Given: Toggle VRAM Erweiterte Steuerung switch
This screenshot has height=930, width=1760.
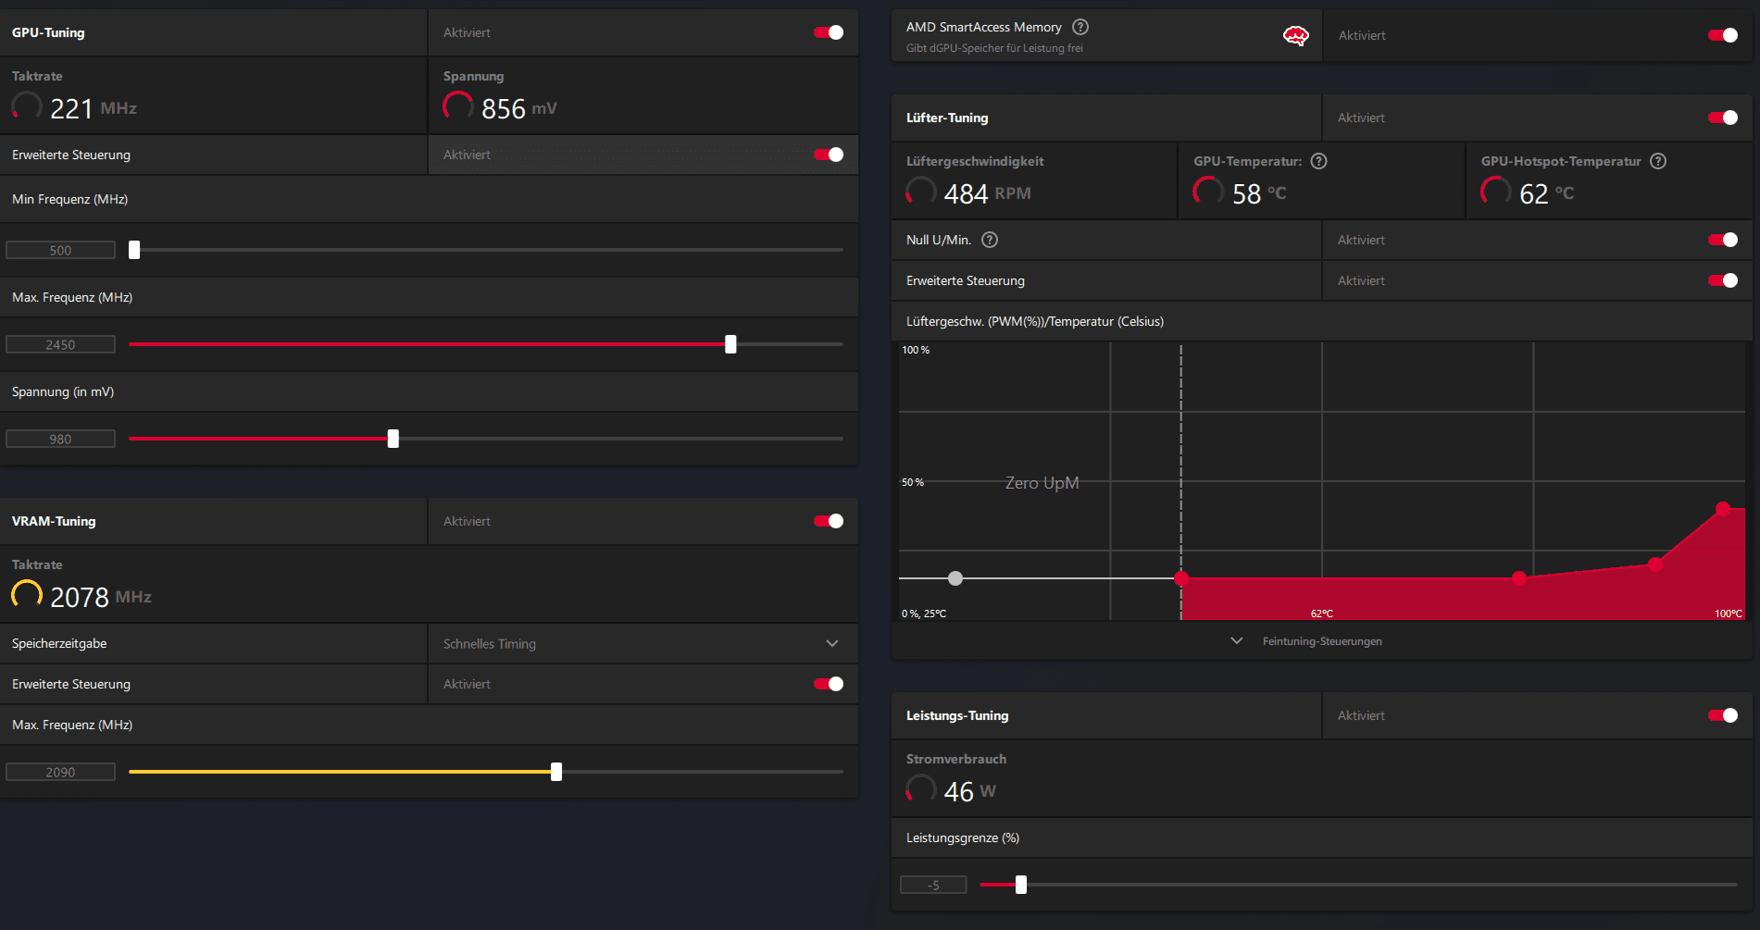Looking at the screenshot, I should click(x=829, y=684).
